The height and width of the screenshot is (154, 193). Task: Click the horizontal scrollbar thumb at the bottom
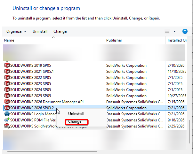(52, 152)
